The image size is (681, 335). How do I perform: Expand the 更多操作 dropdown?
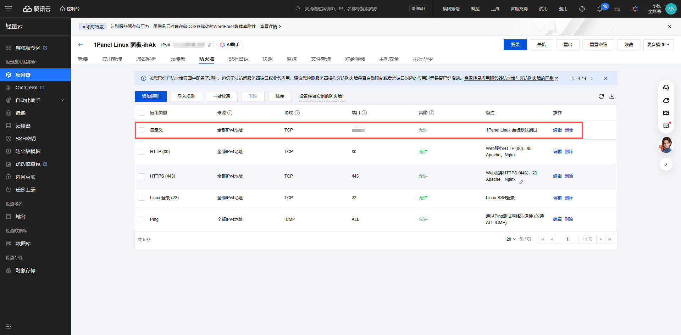pyautogui.click(x=658, y=45)
